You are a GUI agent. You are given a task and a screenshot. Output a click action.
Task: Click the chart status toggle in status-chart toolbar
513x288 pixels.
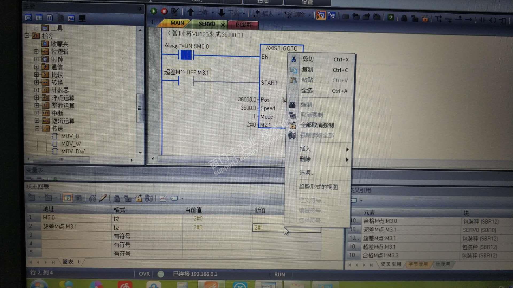[x=68, y=198]
